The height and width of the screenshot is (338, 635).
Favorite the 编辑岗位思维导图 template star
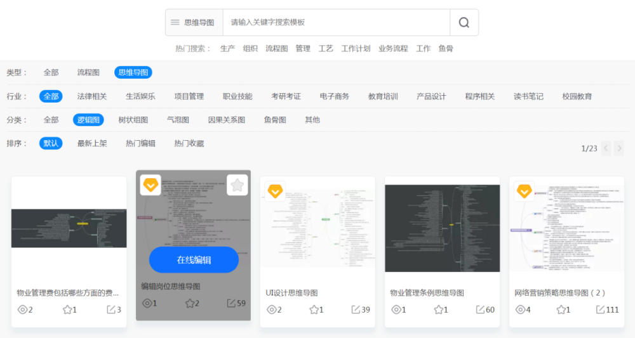(x=237, y=185)
